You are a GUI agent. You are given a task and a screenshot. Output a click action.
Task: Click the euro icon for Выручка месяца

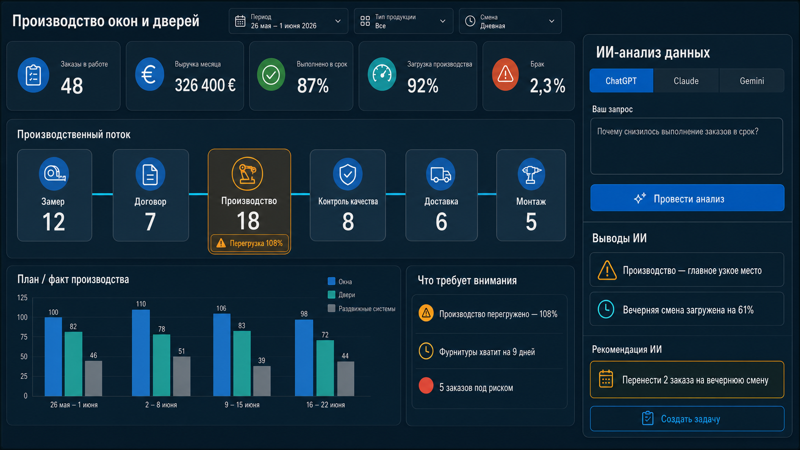point(149,75)
